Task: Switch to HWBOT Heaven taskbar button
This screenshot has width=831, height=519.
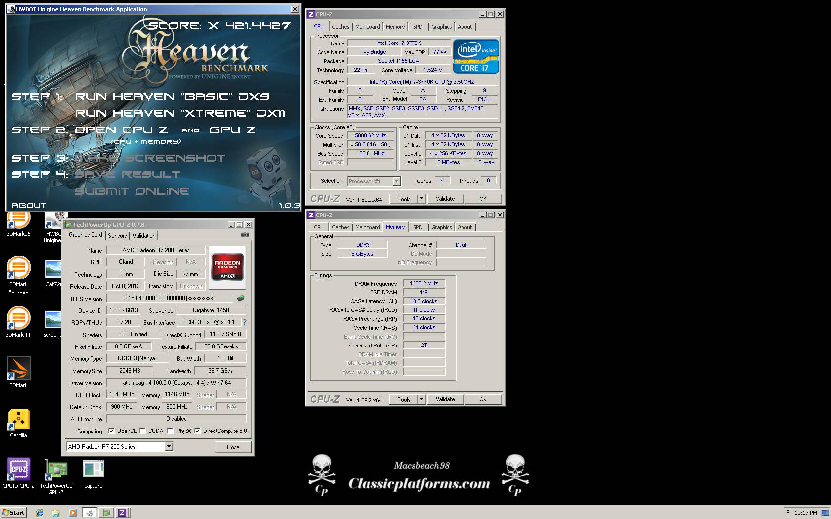Action: coord(90,513)
